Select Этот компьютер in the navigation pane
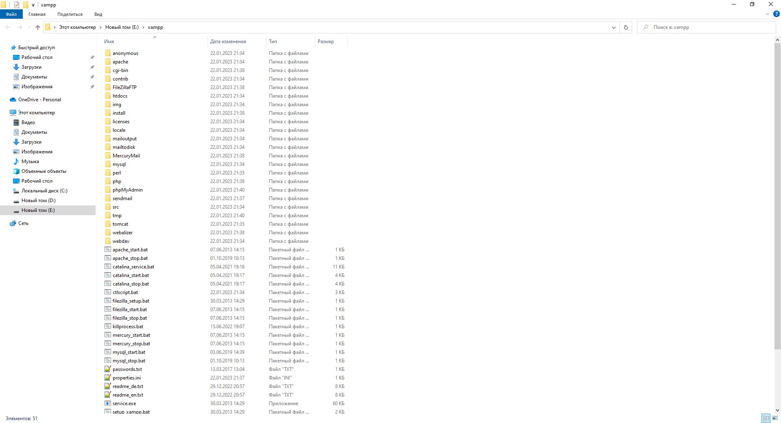The height and width of the screenshot is (423, 781). [36, 113]
